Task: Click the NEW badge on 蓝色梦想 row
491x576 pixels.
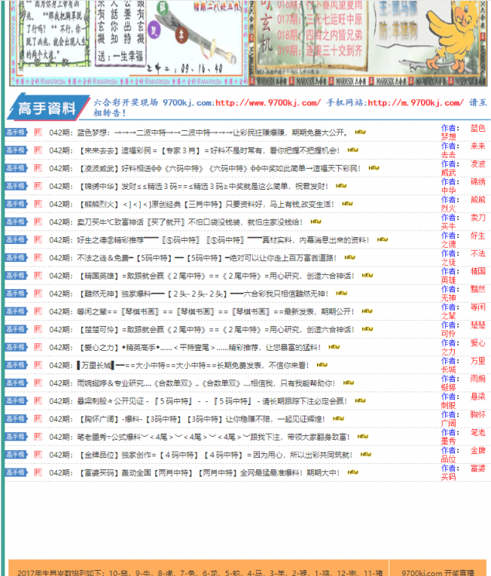Action: coord(360,133)
